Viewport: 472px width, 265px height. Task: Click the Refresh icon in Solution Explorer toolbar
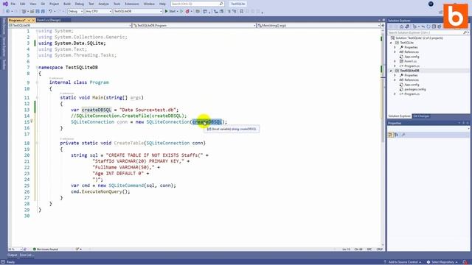[428, 26]
